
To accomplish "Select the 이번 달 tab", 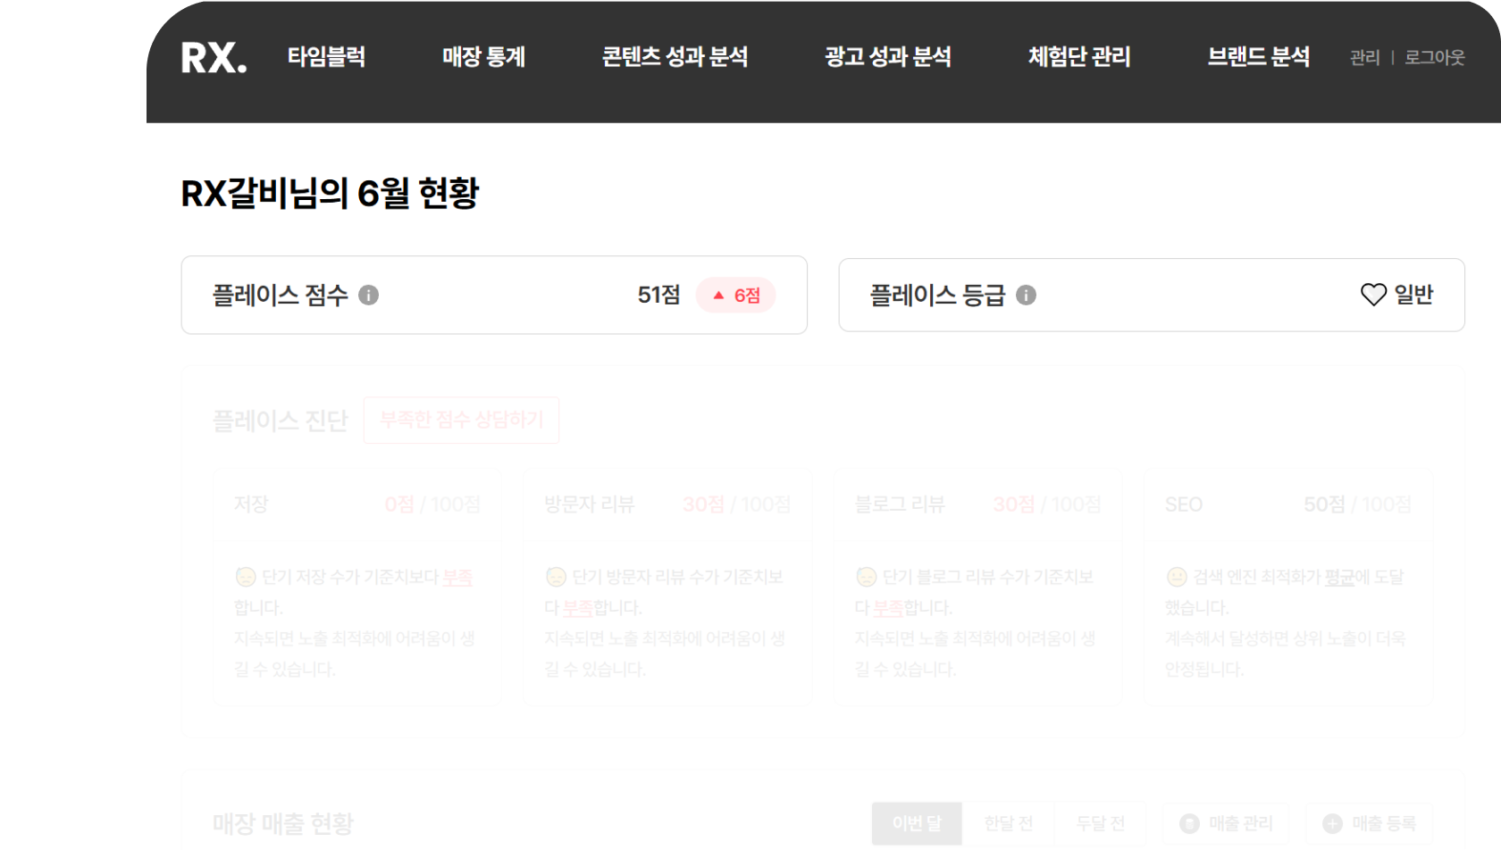I will click(x=917, y=823).
